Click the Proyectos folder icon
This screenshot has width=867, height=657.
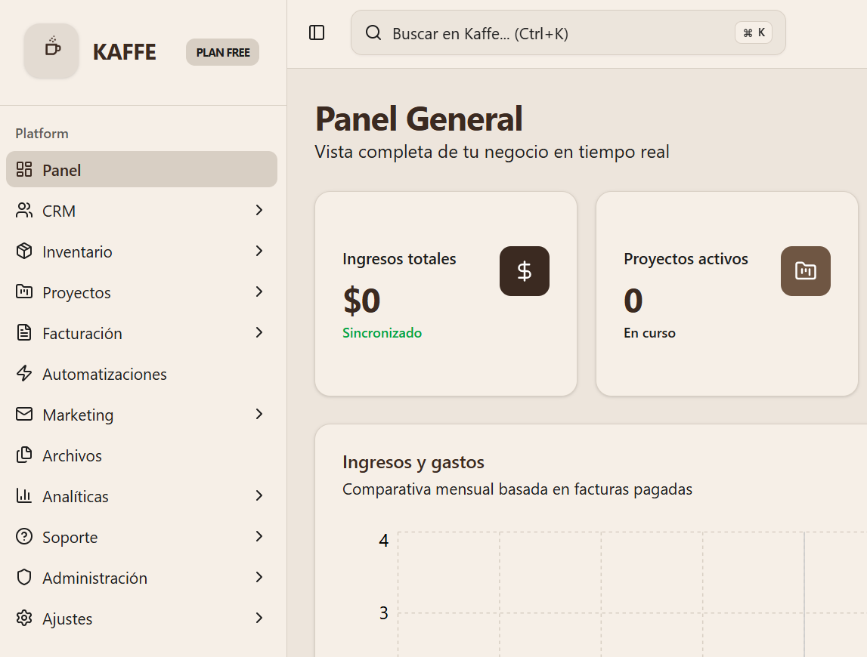[23, 292]
